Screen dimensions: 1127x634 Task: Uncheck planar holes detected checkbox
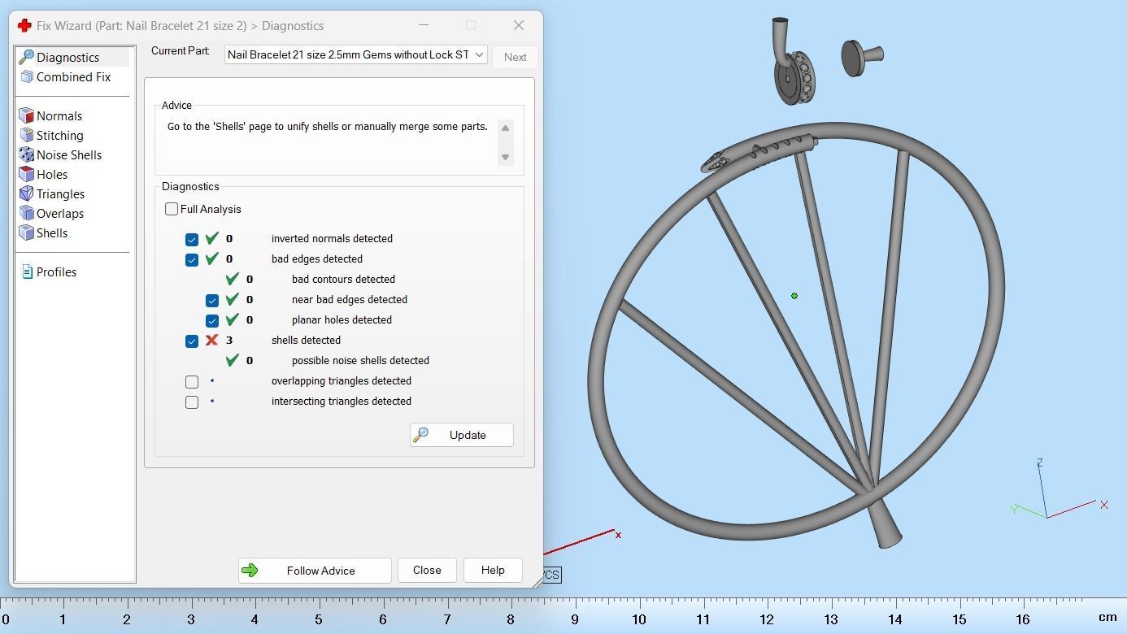212,320
